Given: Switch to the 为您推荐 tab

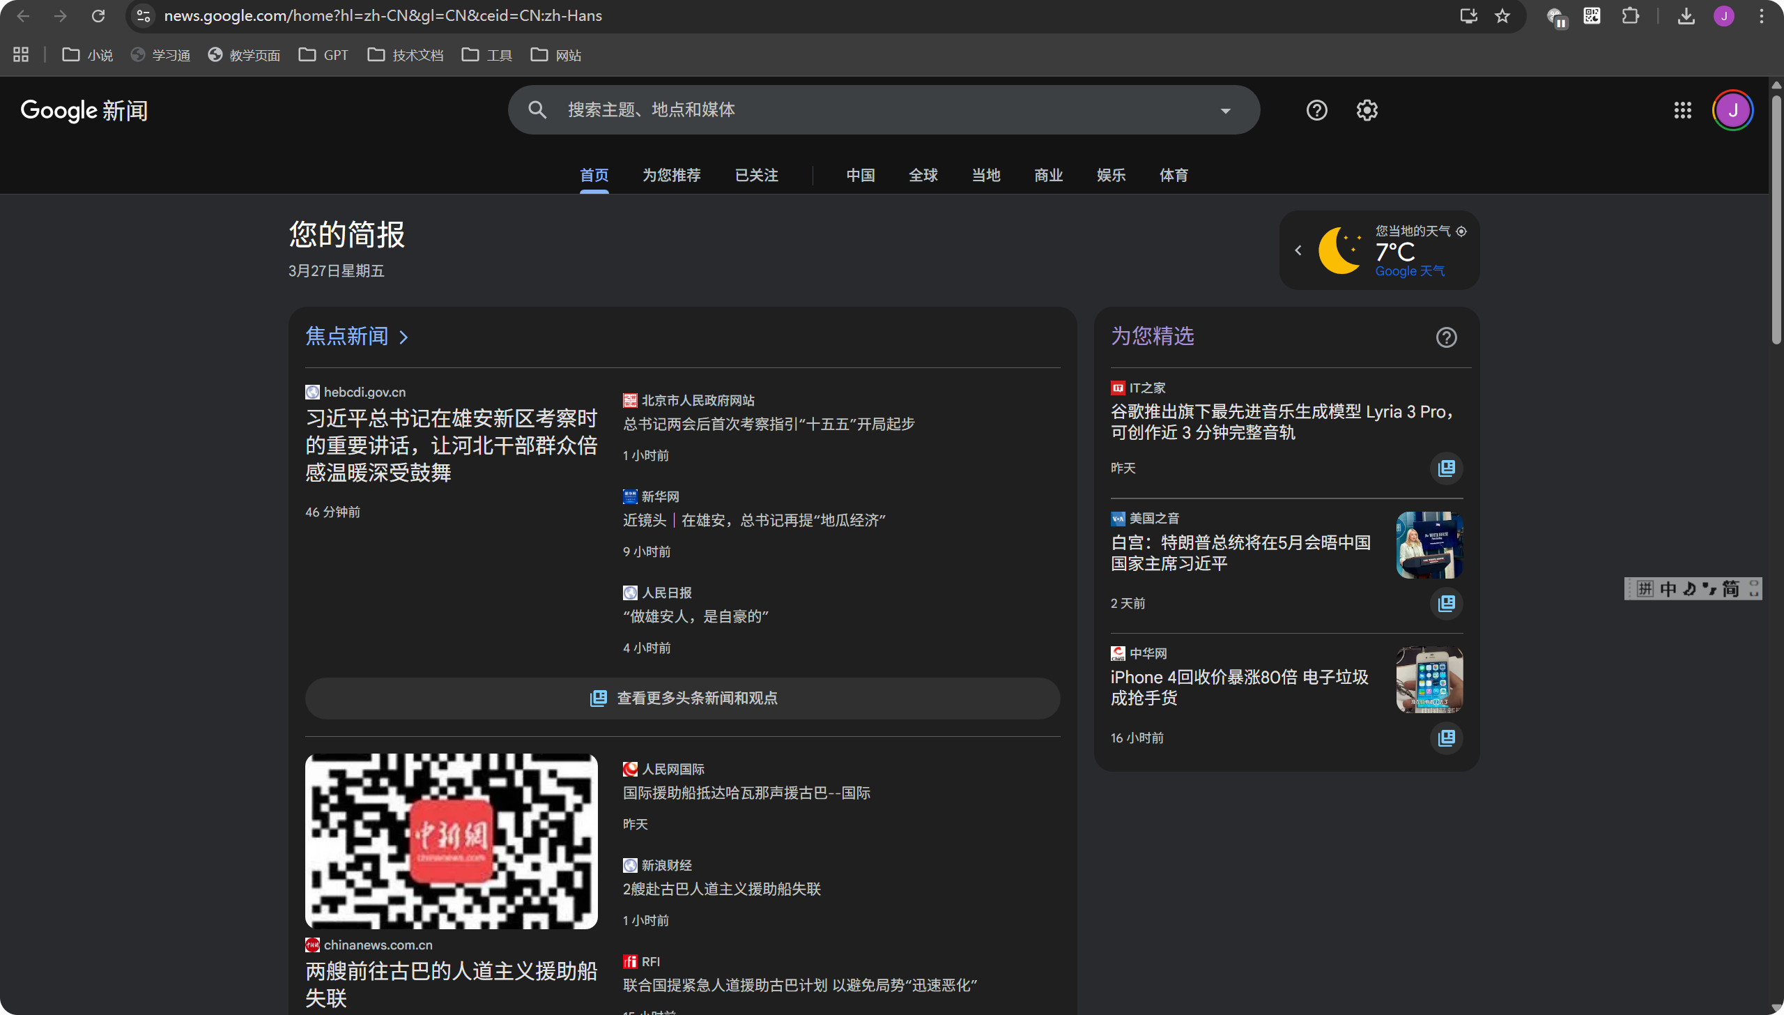Looking at the screenshot, I should (x=671, y=175).
